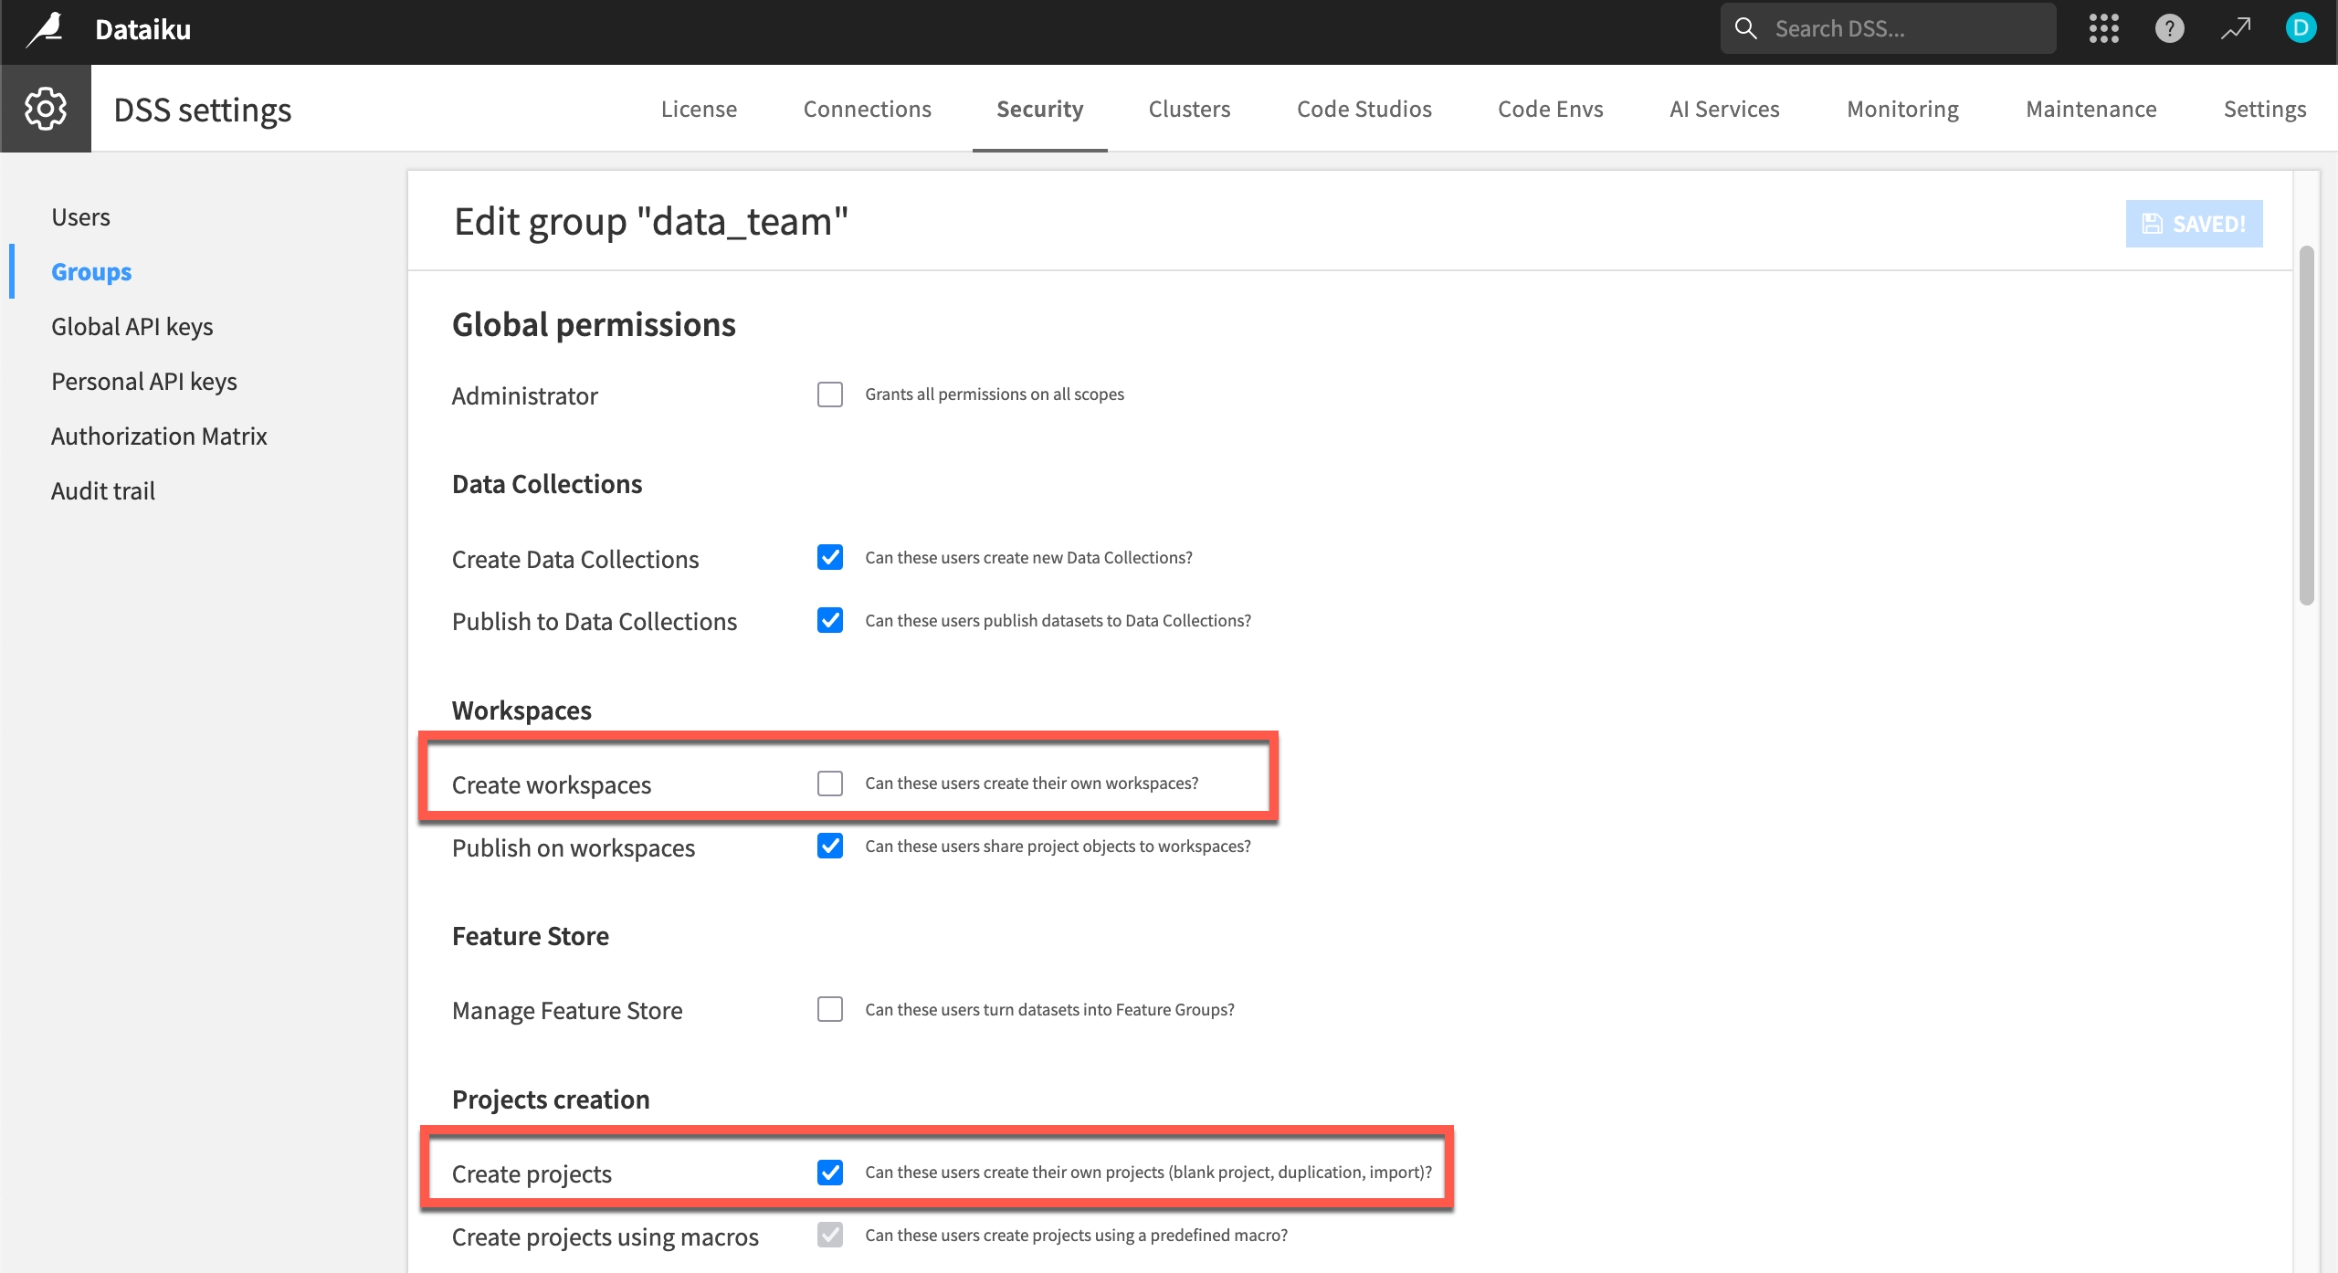Open the Audit trail page
This screenshot has width=2338, height=1273.
point(102,491)
